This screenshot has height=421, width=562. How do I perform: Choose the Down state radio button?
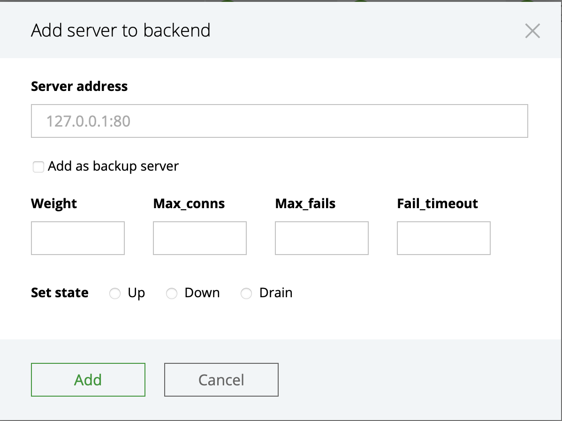172,293
